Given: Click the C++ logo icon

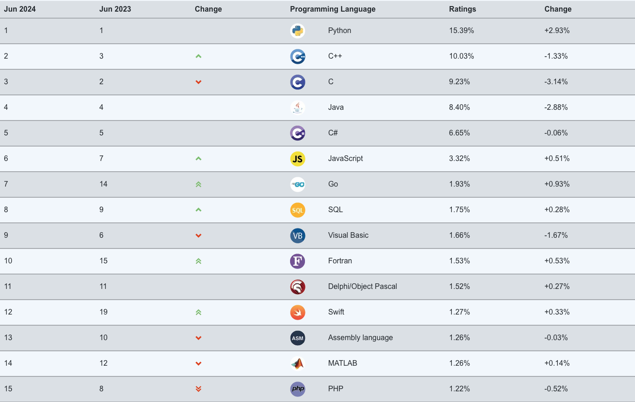Looking at the screenshot, I should point(298,56).
